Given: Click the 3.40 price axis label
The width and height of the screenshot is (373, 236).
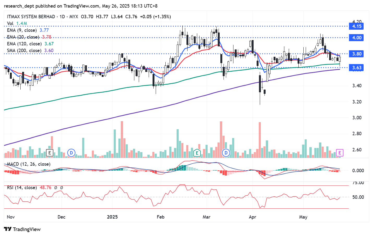Looking at the screenshot, I should coord(357,86).
